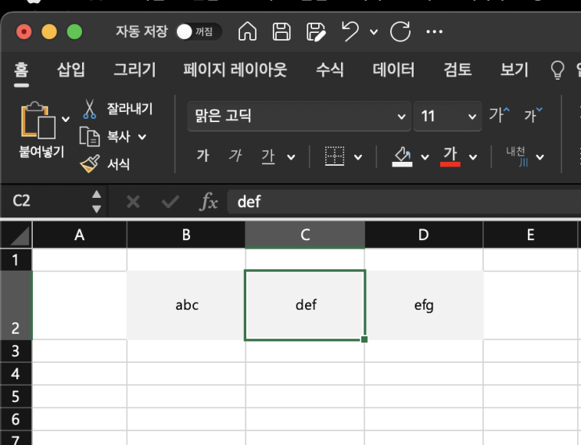Expand the Font Color dropdown arrow

tap(473, 157)
